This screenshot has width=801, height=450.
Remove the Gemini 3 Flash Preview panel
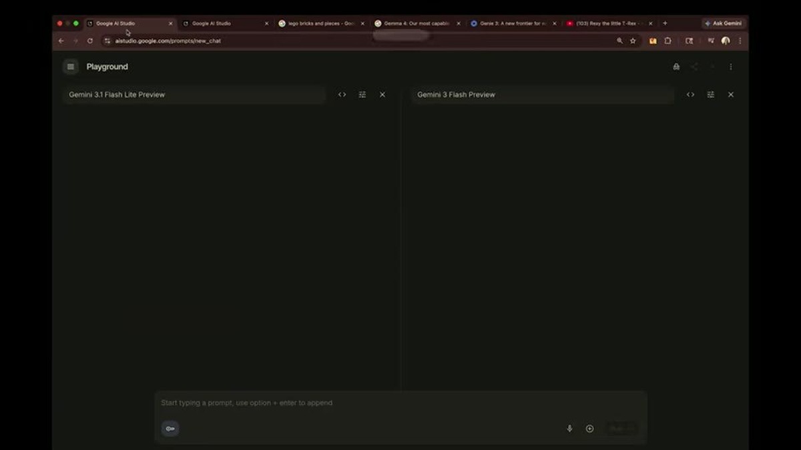point(731,95)
